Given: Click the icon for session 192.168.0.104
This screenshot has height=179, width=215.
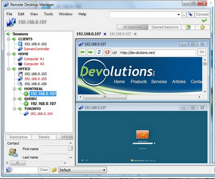Looking at the screenshot, I should click(26, 113).
